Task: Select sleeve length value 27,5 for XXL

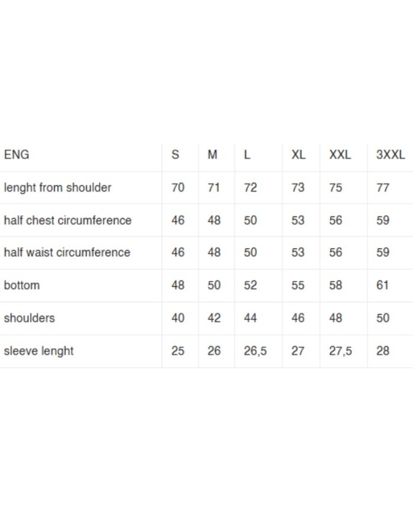Action: pyautogui.click(x=340, y=351)
